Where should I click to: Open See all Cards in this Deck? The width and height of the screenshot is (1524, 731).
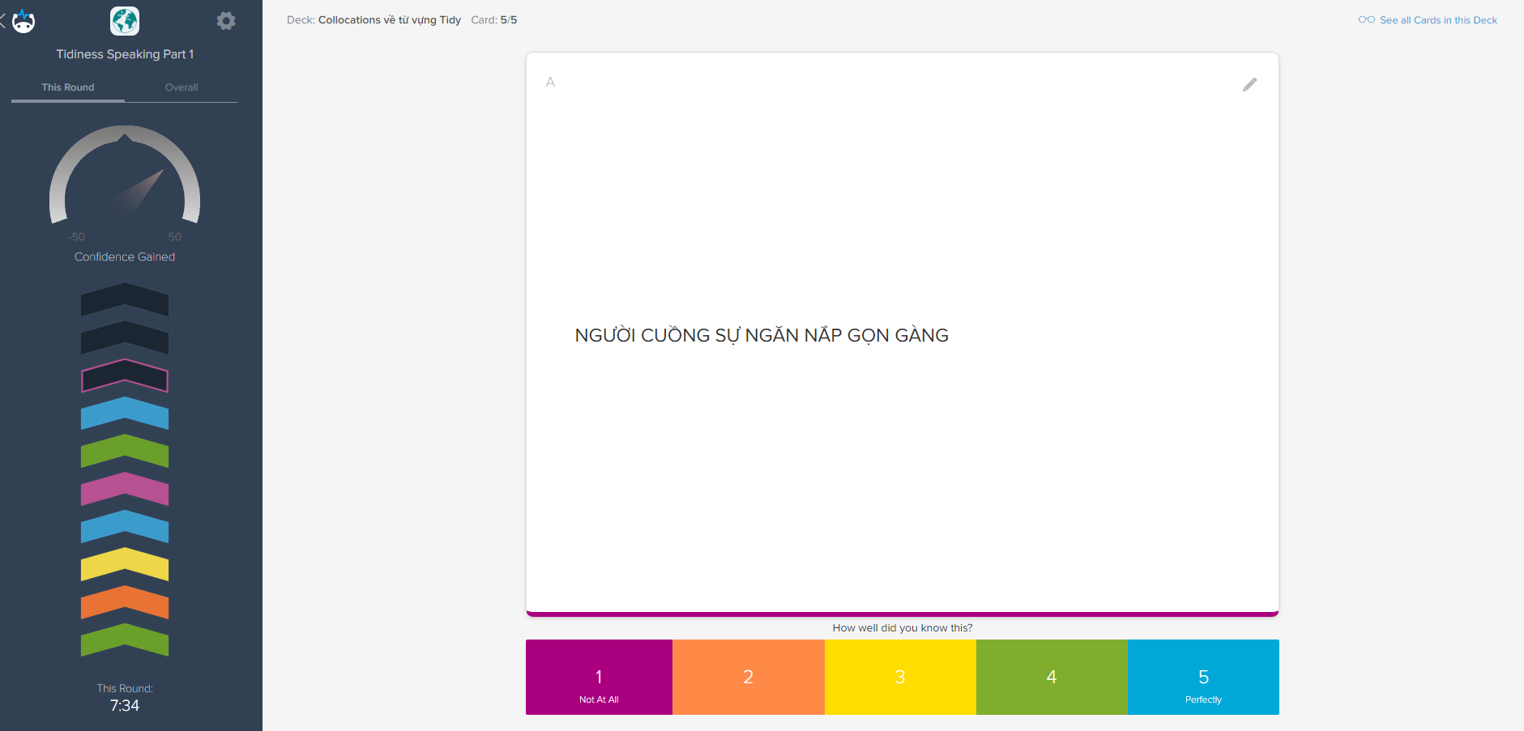[1438, 19]
